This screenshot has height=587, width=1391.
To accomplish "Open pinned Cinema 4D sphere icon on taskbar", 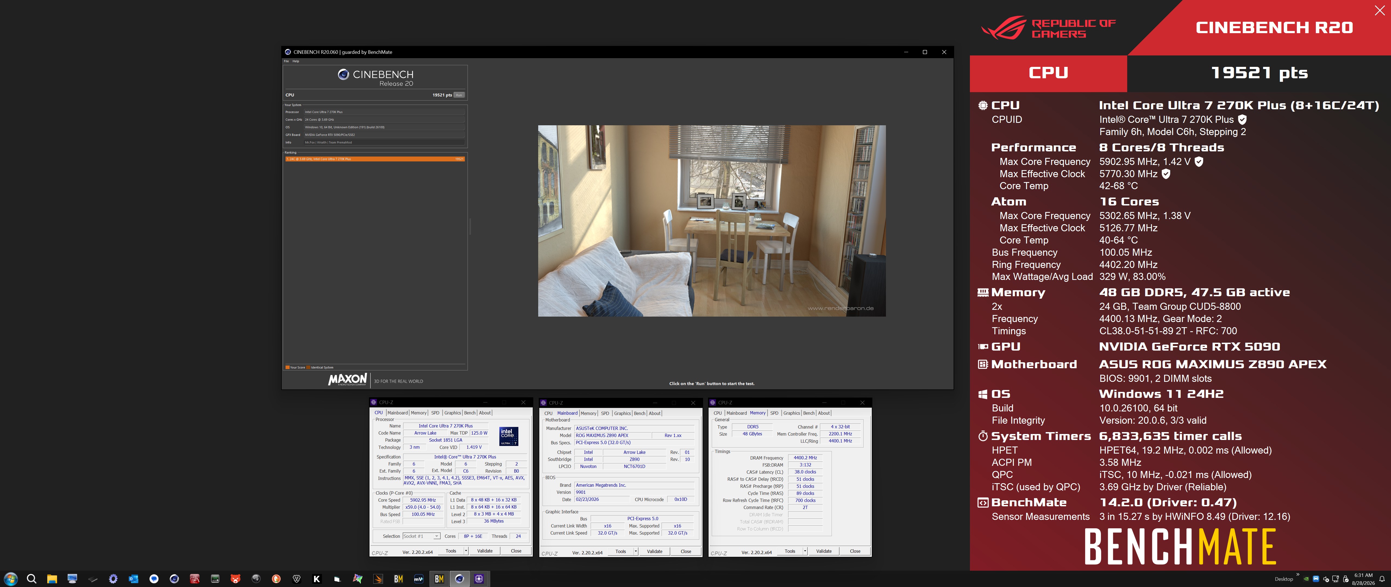I will tap(174, 579).
